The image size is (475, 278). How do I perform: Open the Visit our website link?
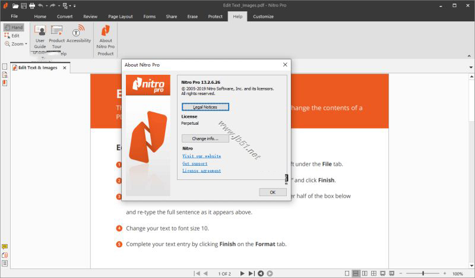coord(201,156)
